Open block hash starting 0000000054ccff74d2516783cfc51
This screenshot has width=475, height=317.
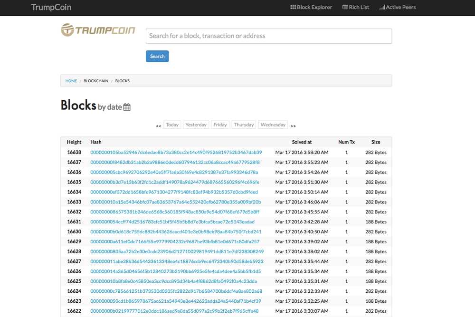(172, 222)
